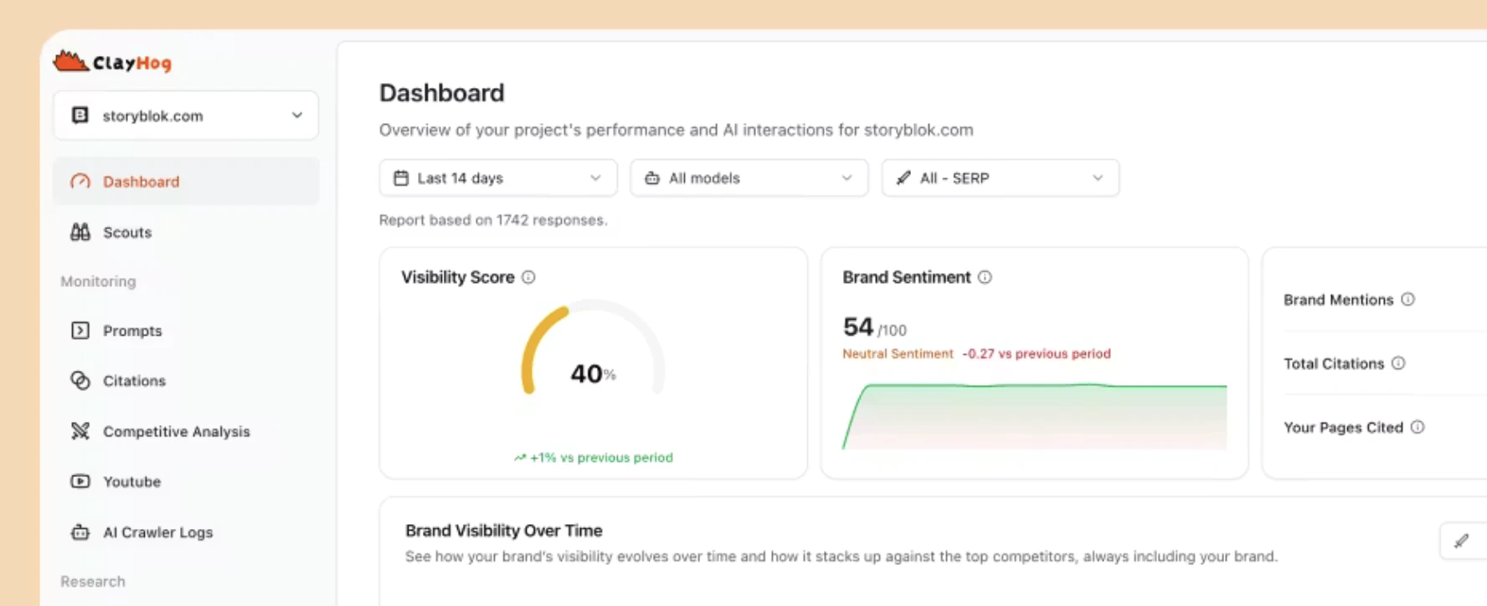The height and width of the screenshot is (606, 1487).
Task: Click the Brand Sentiment trend chart
Action: pos(1035,416)
